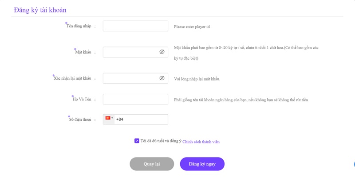Click the Vietnam flag icon
This screenshot has height=177, width=355.
pyautogui.click(x=108, y=118)
